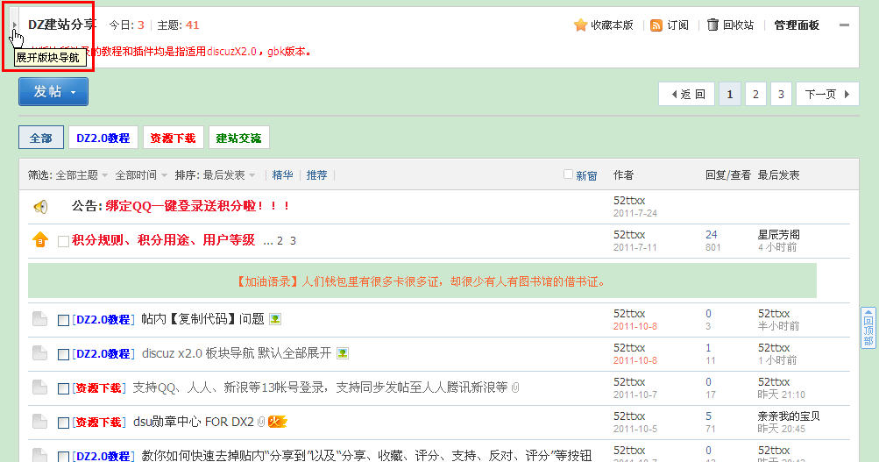Go to page 2
The image size is (879, 462).
[x=755, y=94]
